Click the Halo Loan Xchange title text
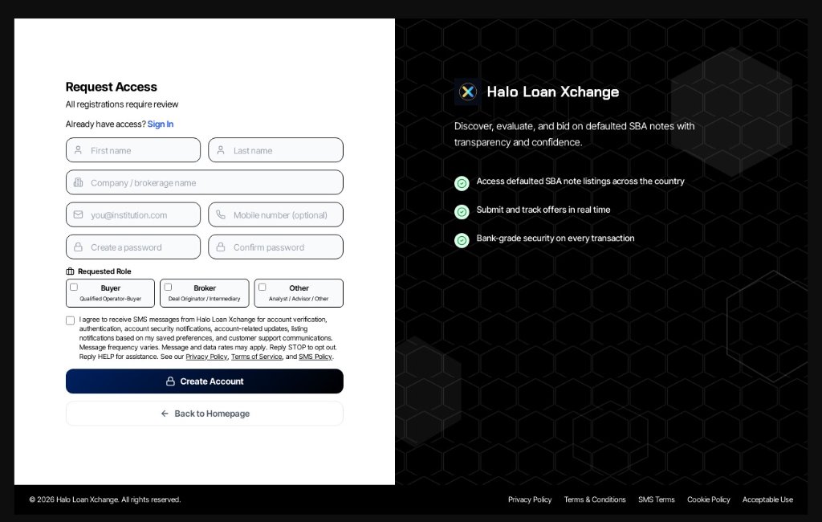822x522 pixels. [552, 92]
